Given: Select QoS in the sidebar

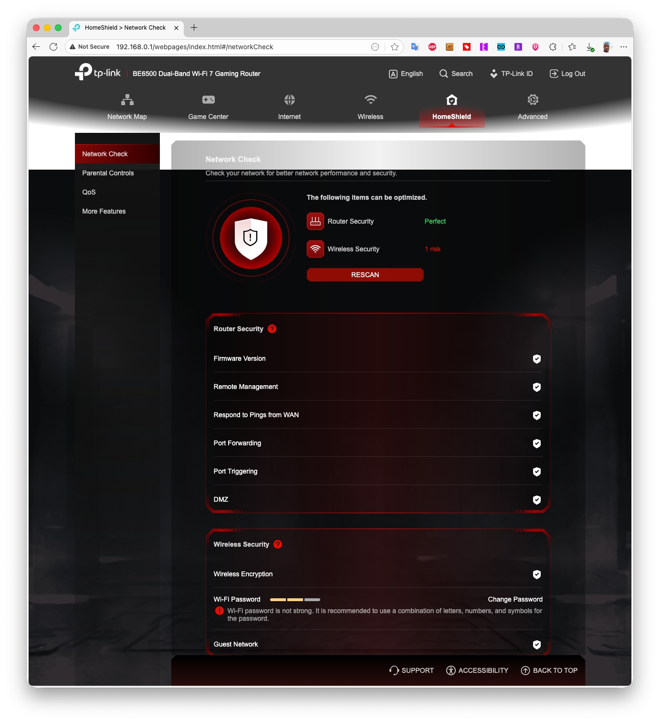Looking at the screenshot, I should point(89,192).
